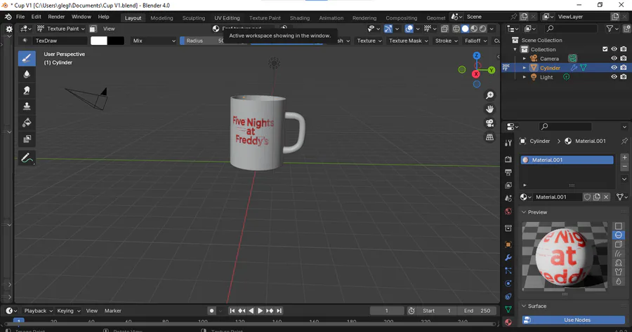
Task: Toggle X-ray viewport button
Action: click(445, 29)
